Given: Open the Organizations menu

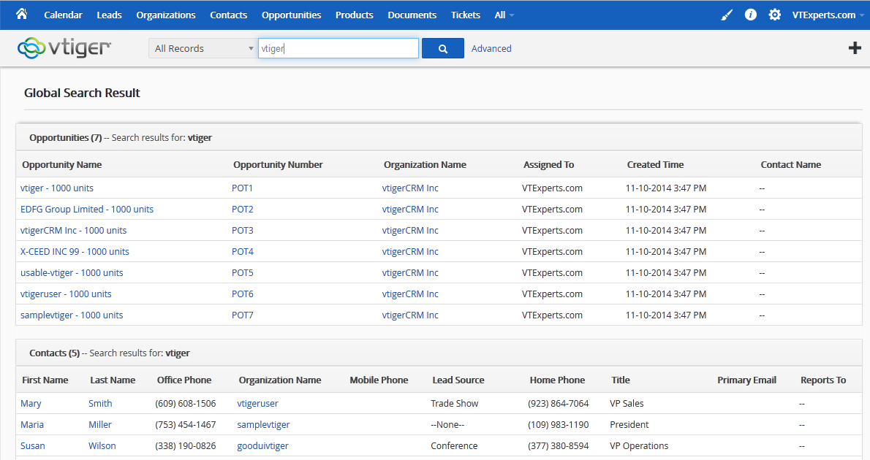Looking at the screenshot, I should tap(166, 15).
